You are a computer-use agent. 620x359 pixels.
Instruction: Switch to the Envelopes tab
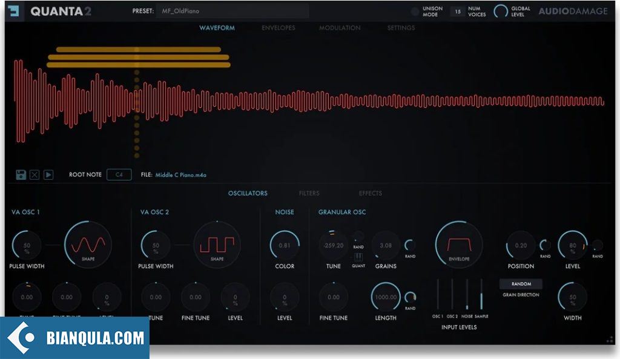[x=279, y=28]
